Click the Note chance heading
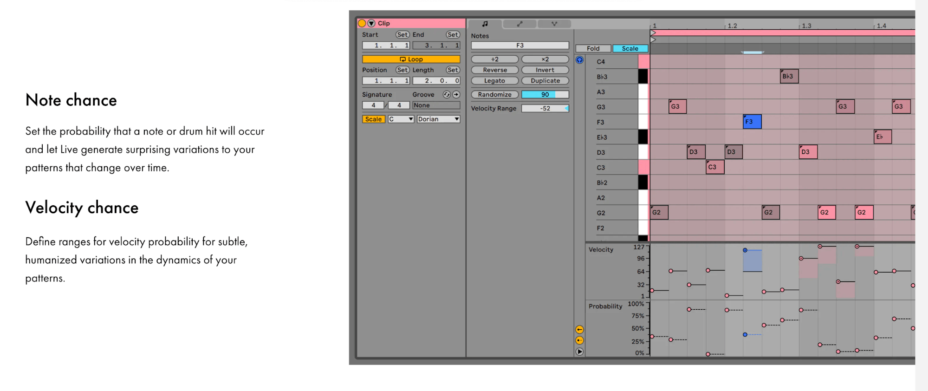This screenshot has height=391, width=928. click(71, 100)
